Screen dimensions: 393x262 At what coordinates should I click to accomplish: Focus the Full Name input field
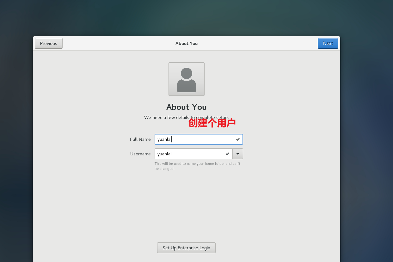[199, 139]
